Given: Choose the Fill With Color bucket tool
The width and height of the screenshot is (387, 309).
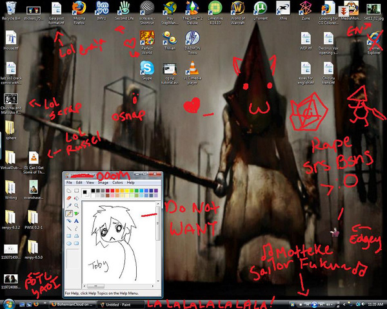Looking at the screenshot, I should click(x=77, y=198).
